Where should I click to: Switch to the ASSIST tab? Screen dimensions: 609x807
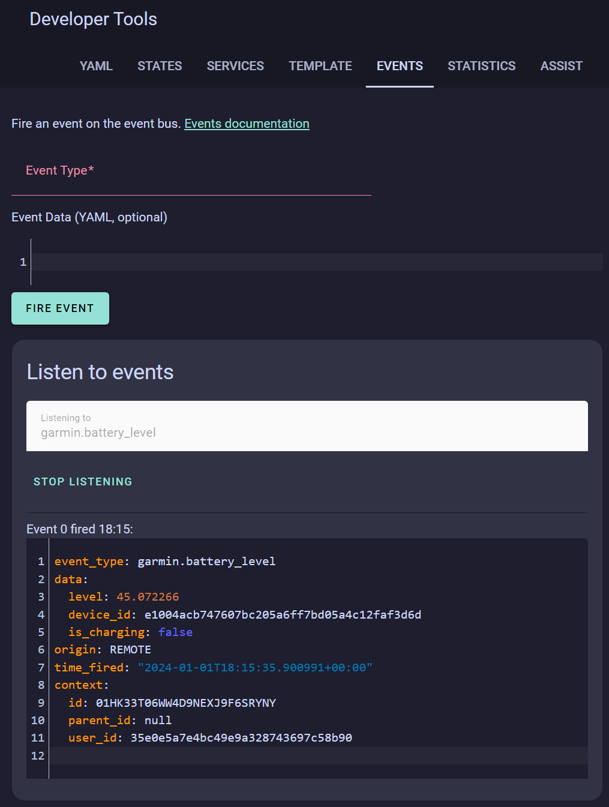tap(561, 66)
